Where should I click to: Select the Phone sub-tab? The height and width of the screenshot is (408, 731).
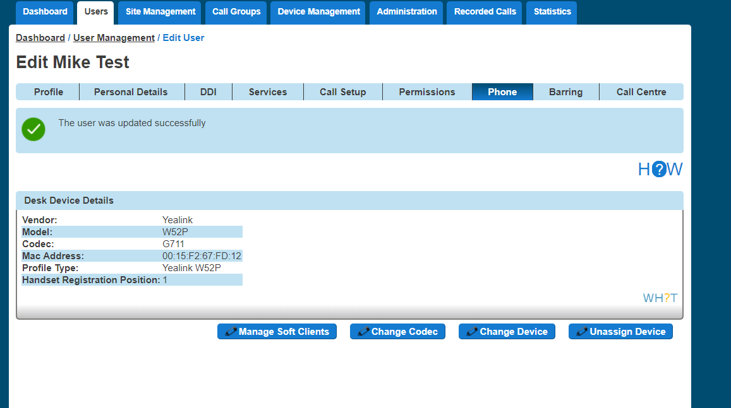[502, 92]
